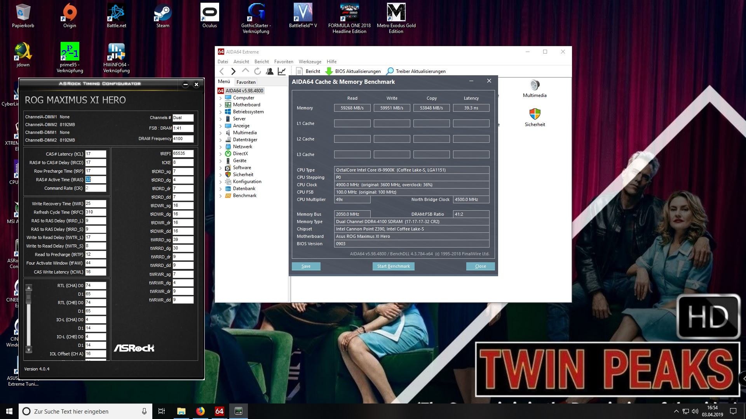Select the GothicStarter desktop shortcut
Image resolution: width=746 pixels, height=419 pixels.
pyautogui.click(x=256, y=19)
